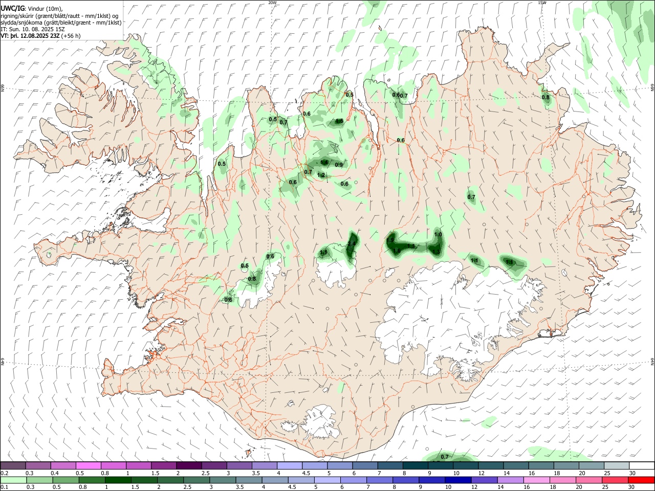Click the 1.6 precipitation value on the map
655x491 pixels.
click(397, 251)
